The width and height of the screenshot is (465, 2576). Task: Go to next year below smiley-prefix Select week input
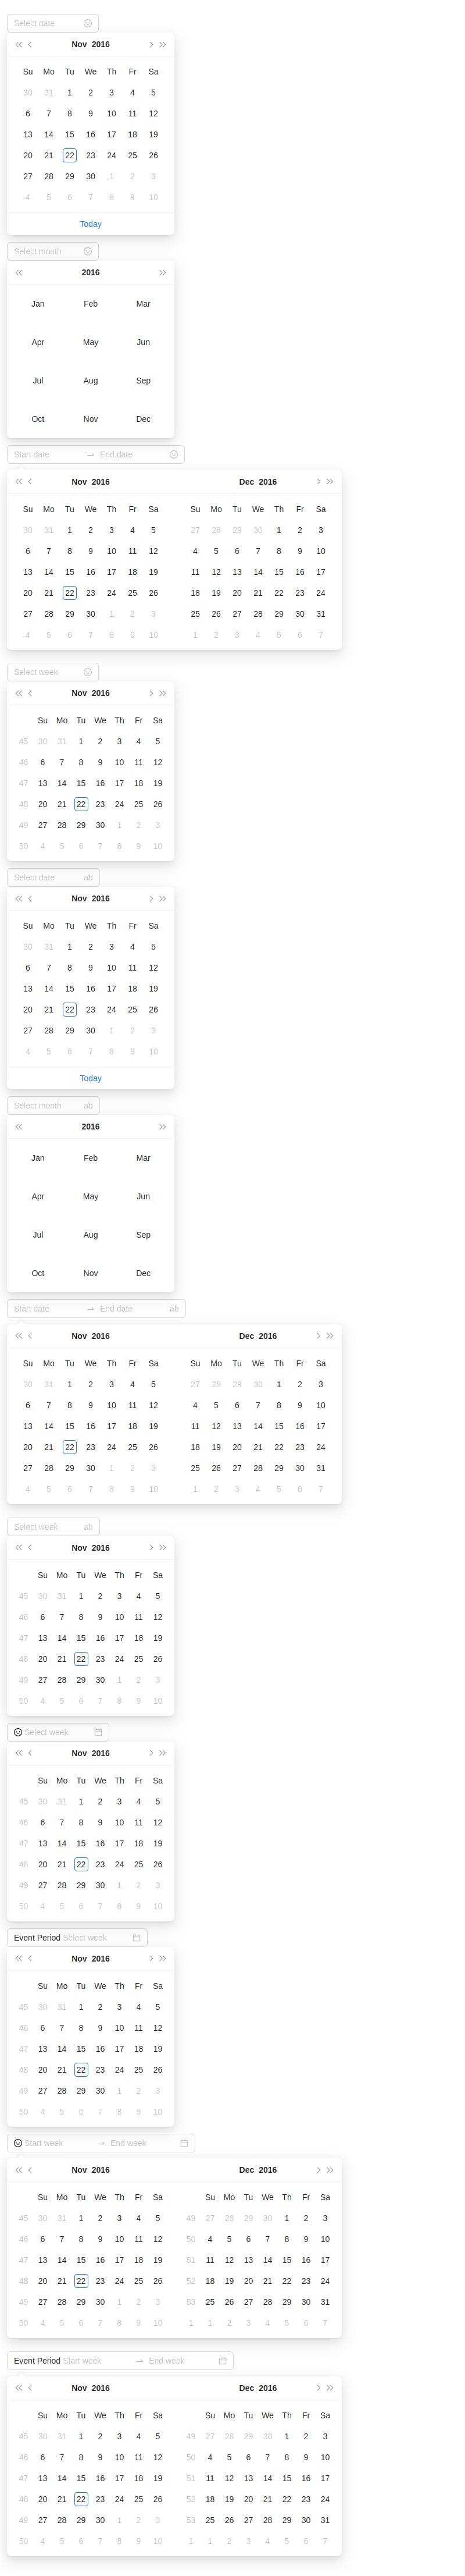click(163, 1753)
